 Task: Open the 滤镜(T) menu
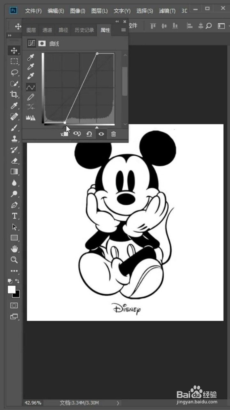click(167, 11)
